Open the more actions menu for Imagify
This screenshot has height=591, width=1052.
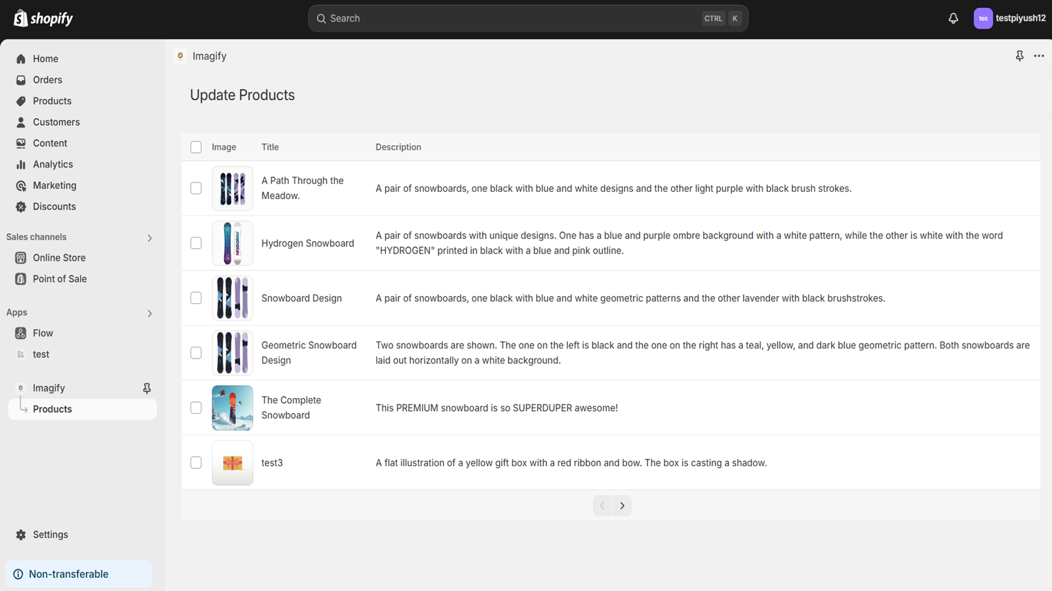pos(1039,56)
